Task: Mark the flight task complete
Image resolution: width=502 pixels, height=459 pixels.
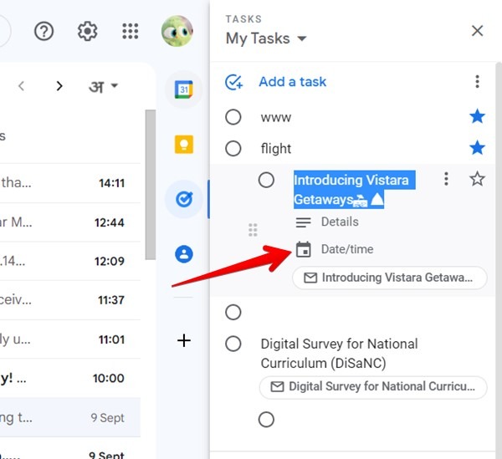Action: pos(233,149)
